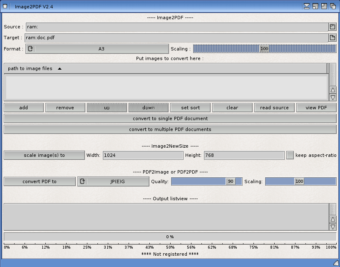The height and width of the screenshot is (267, 340).
Task: Click up arrow of output listview scrollbar
Action: coord(333,219)
